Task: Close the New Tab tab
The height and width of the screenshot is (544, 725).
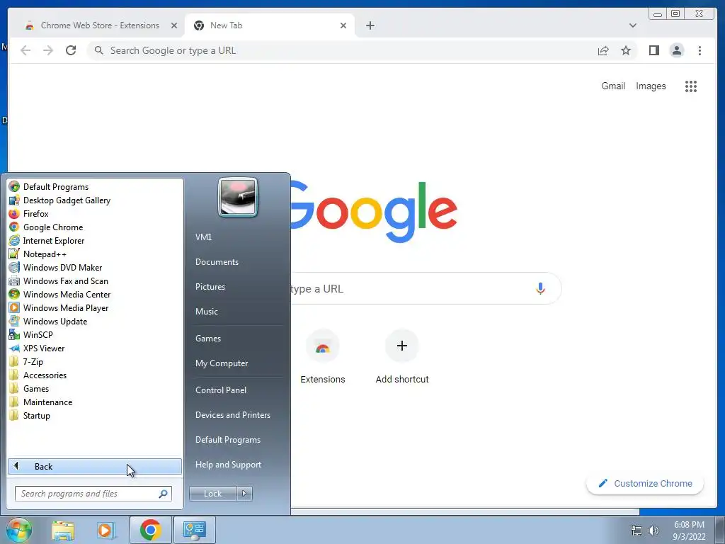Action: point(343,25)
